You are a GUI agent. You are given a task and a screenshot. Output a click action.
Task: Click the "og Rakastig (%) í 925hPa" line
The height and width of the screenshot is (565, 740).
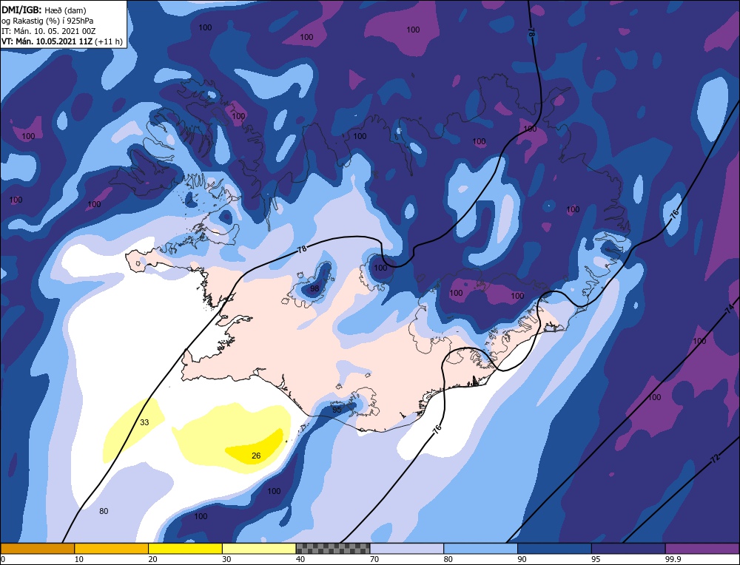click(47, 21)
